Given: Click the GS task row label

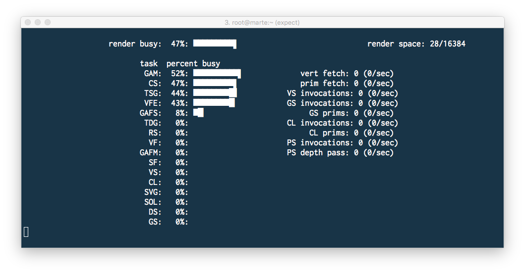Looking at the screenshot, I should (155, 222).
